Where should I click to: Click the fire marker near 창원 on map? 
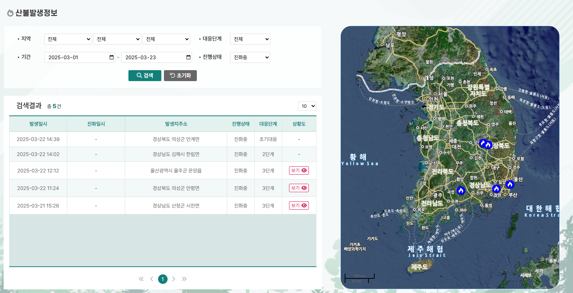[x=496, y=189]
